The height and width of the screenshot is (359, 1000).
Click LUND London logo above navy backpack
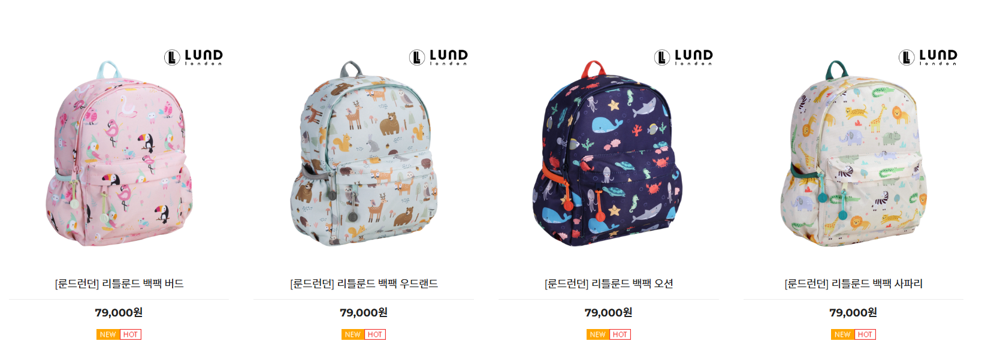coord(684,58)
